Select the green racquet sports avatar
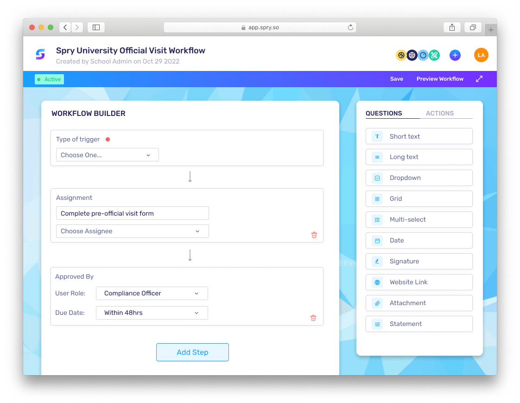Viewport: 520px width, 403px height. click(434, 55)
